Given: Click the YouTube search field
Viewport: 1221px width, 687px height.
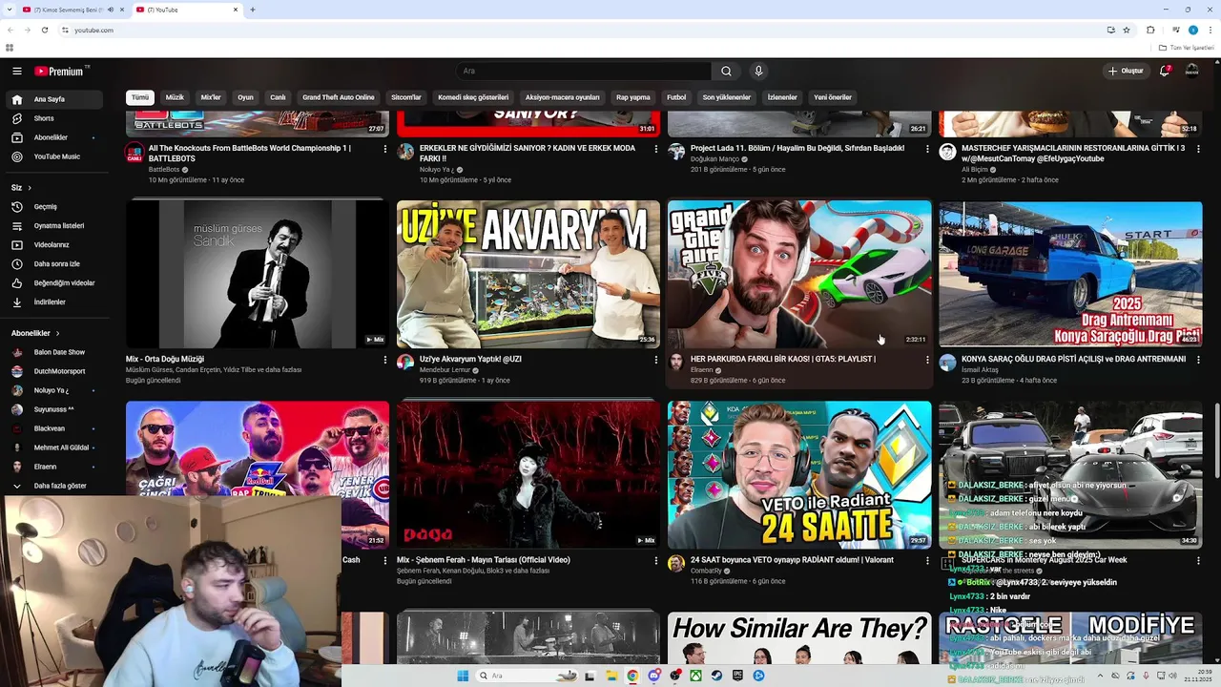Looking at the screenshot, I should pyautogui.click(x=584, y=71).
